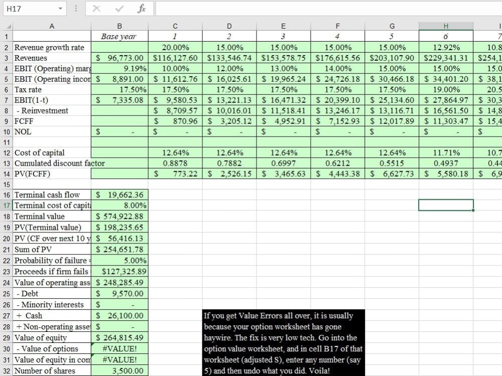The width and height of the screenshot is (502, 376).
Task: Click the $229,341.31 revenues cell
Action: coord(446,58)
